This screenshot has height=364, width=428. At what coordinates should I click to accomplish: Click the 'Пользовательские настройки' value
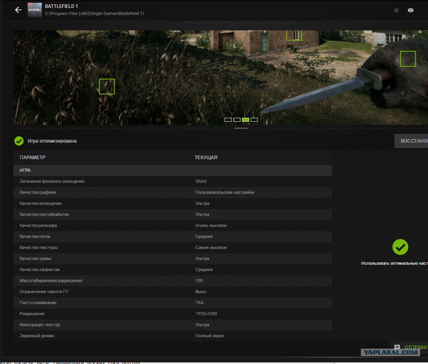225,193
